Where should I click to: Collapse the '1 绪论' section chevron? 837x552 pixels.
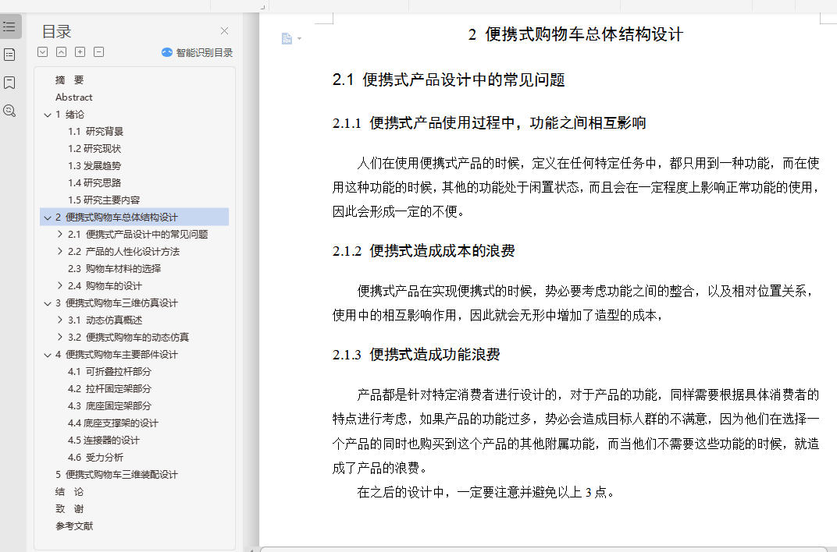[48, 115]
